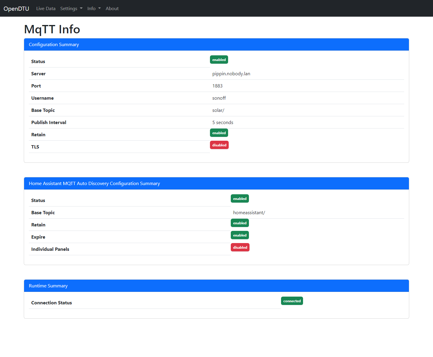
Task: Go to the About page
Action: pos(112,9)
